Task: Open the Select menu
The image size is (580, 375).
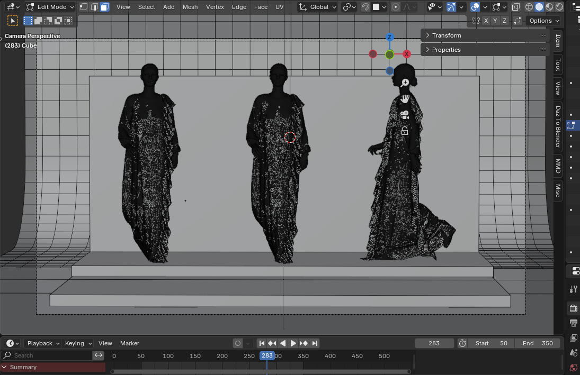Action: point(147,7)
